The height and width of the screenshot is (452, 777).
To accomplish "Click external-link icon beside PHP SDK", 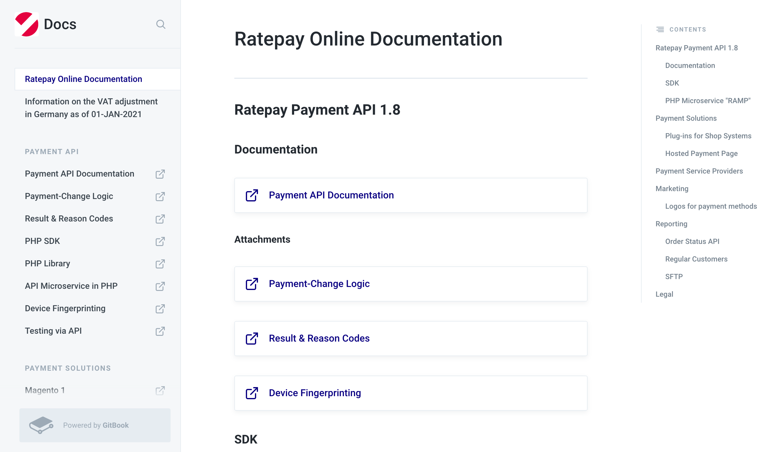I will 160,241.
